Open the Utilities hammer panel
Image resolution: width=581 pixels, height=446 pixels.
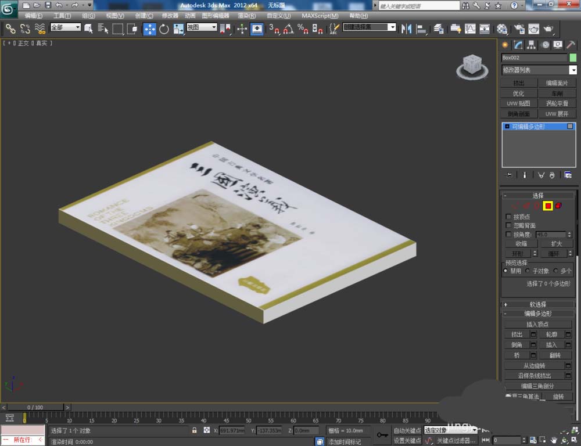click(x=571, y=45)
